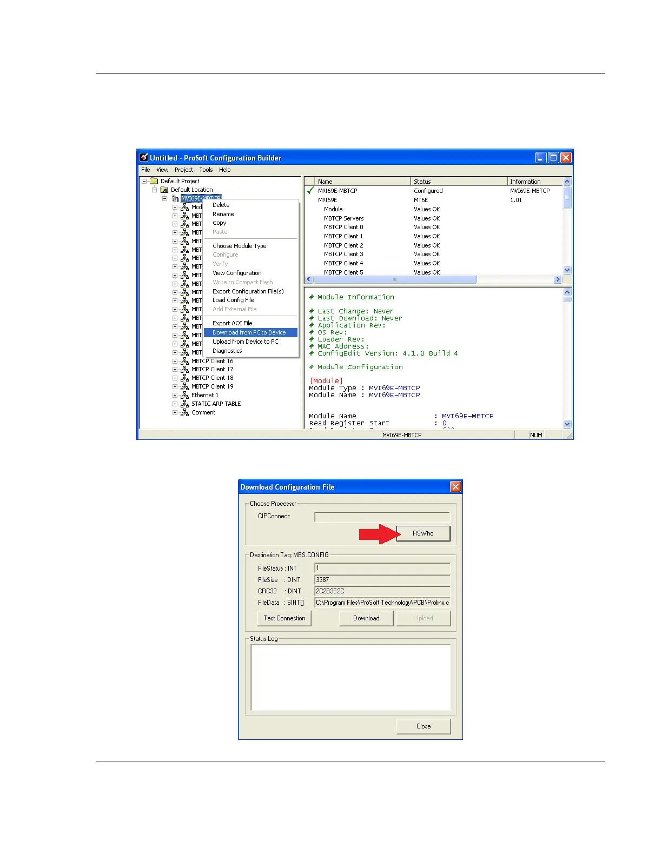Select Choose Module Type
The image size is (662, 856).
click(250, 246)
